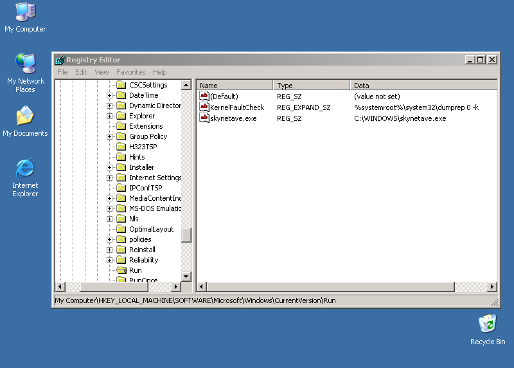Screen dimensions: 514x368
Task: Select the skynetave.exe value name
Action: coord(233,118)
